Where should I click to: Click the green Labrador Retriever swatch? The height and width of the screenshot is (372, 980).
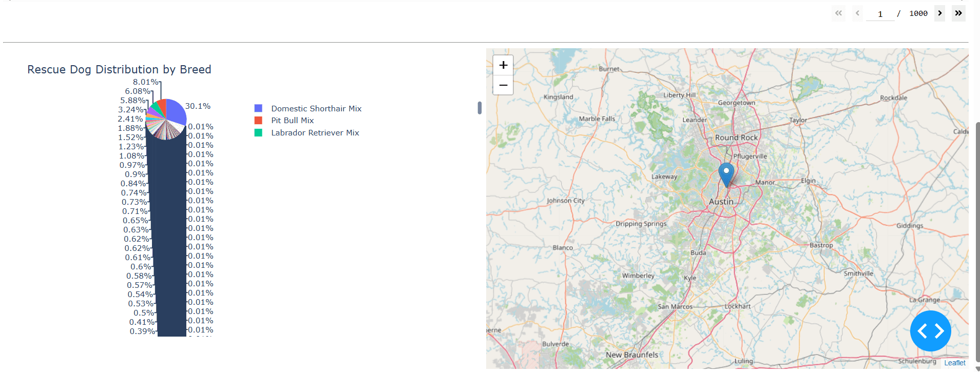click(258, 132)
